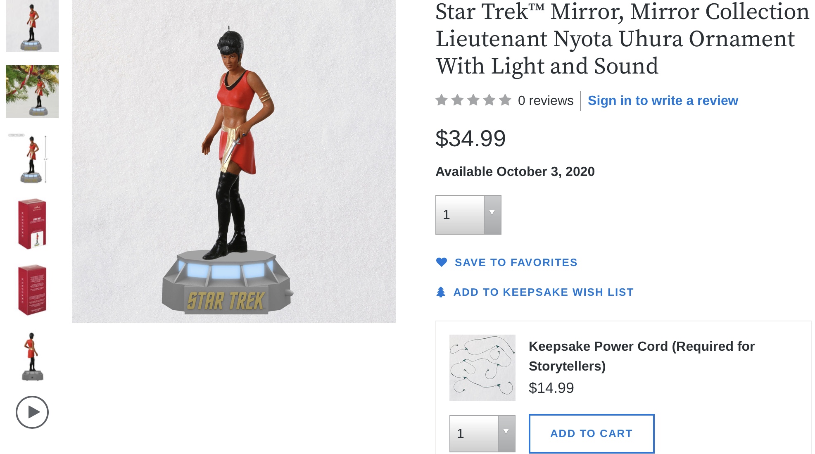View the ornament on Christmas tree thumbnail
Image resolution: width=815 pixels, height=454 pixels.
[32, 92]
